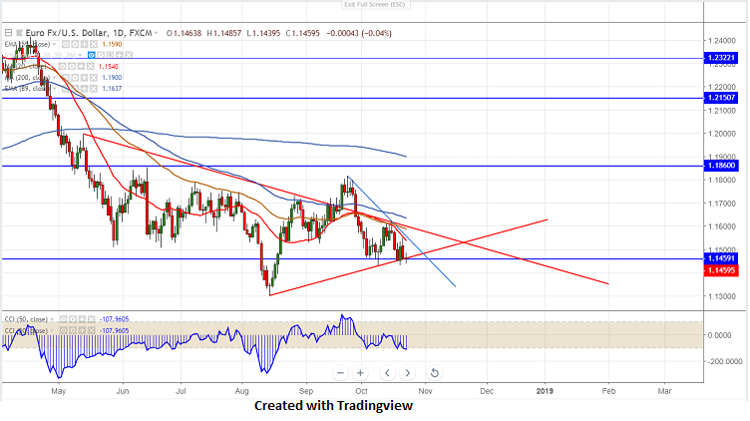The image size is (750, 421).
Task: Open settings for the first CCI row
Action: pos(73,319)
